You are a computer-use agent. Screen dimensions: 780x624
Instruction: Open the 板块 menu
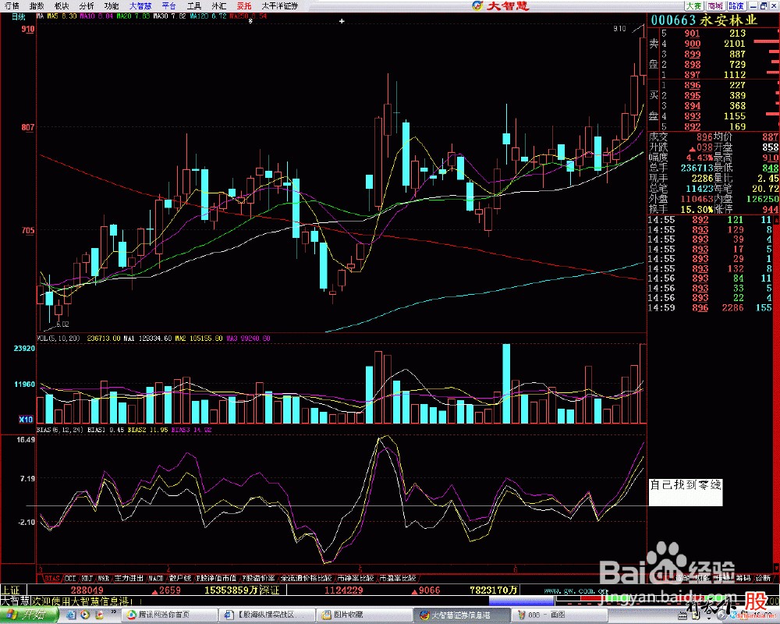pyautogui.click(x=61, y=6)
